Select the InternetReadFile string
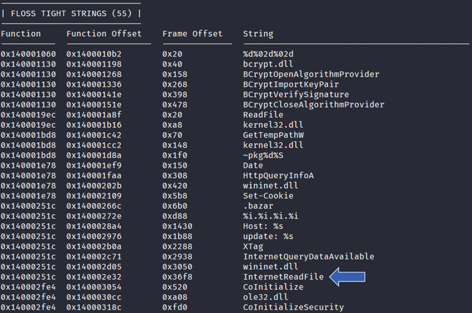The width and height of the screenshot is (472, 313). coord(283,277)
